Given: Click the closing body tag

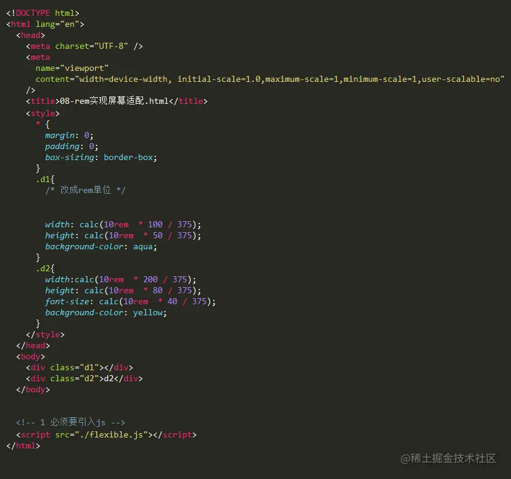Looking at the screenshot, I should pos(33,390).
